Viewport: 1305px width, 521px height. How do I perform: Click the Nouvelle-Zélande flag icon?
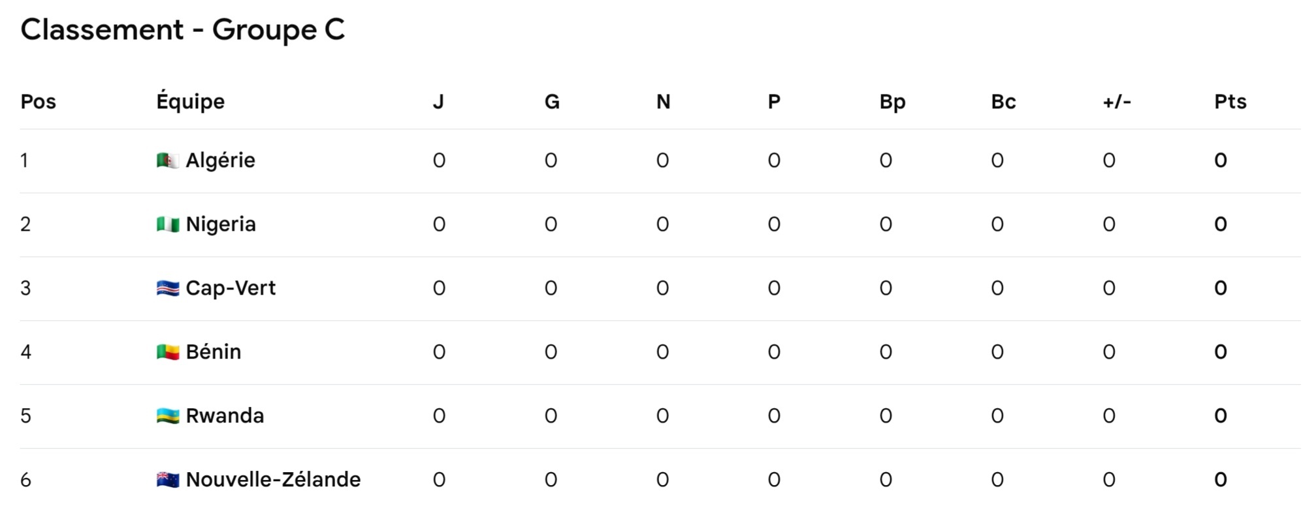[x=167, y=480]
